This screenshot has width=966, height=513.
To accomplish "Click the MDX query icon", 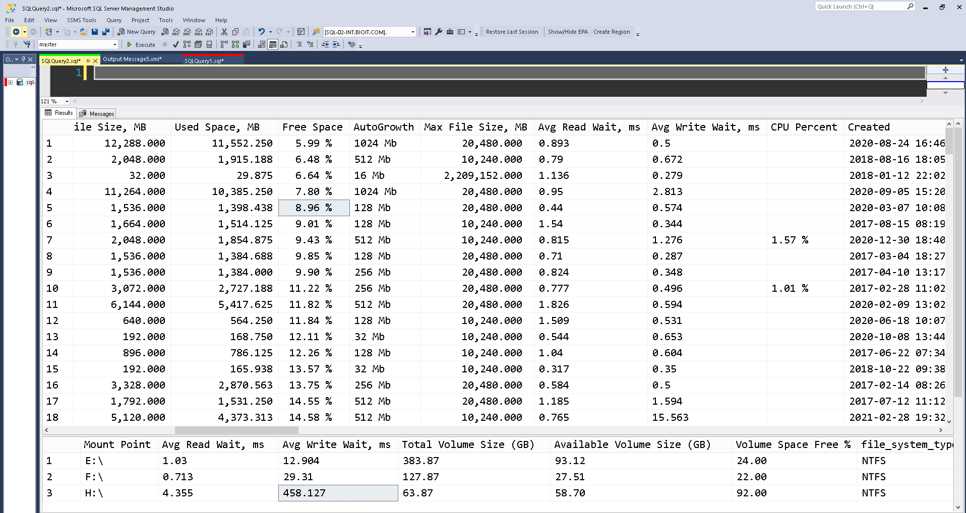I will coord(176,32).
